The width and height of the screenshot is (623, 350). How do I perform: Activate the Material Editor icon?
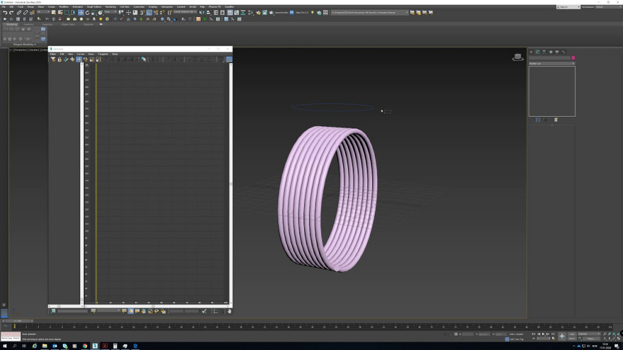tap(259, 14)
